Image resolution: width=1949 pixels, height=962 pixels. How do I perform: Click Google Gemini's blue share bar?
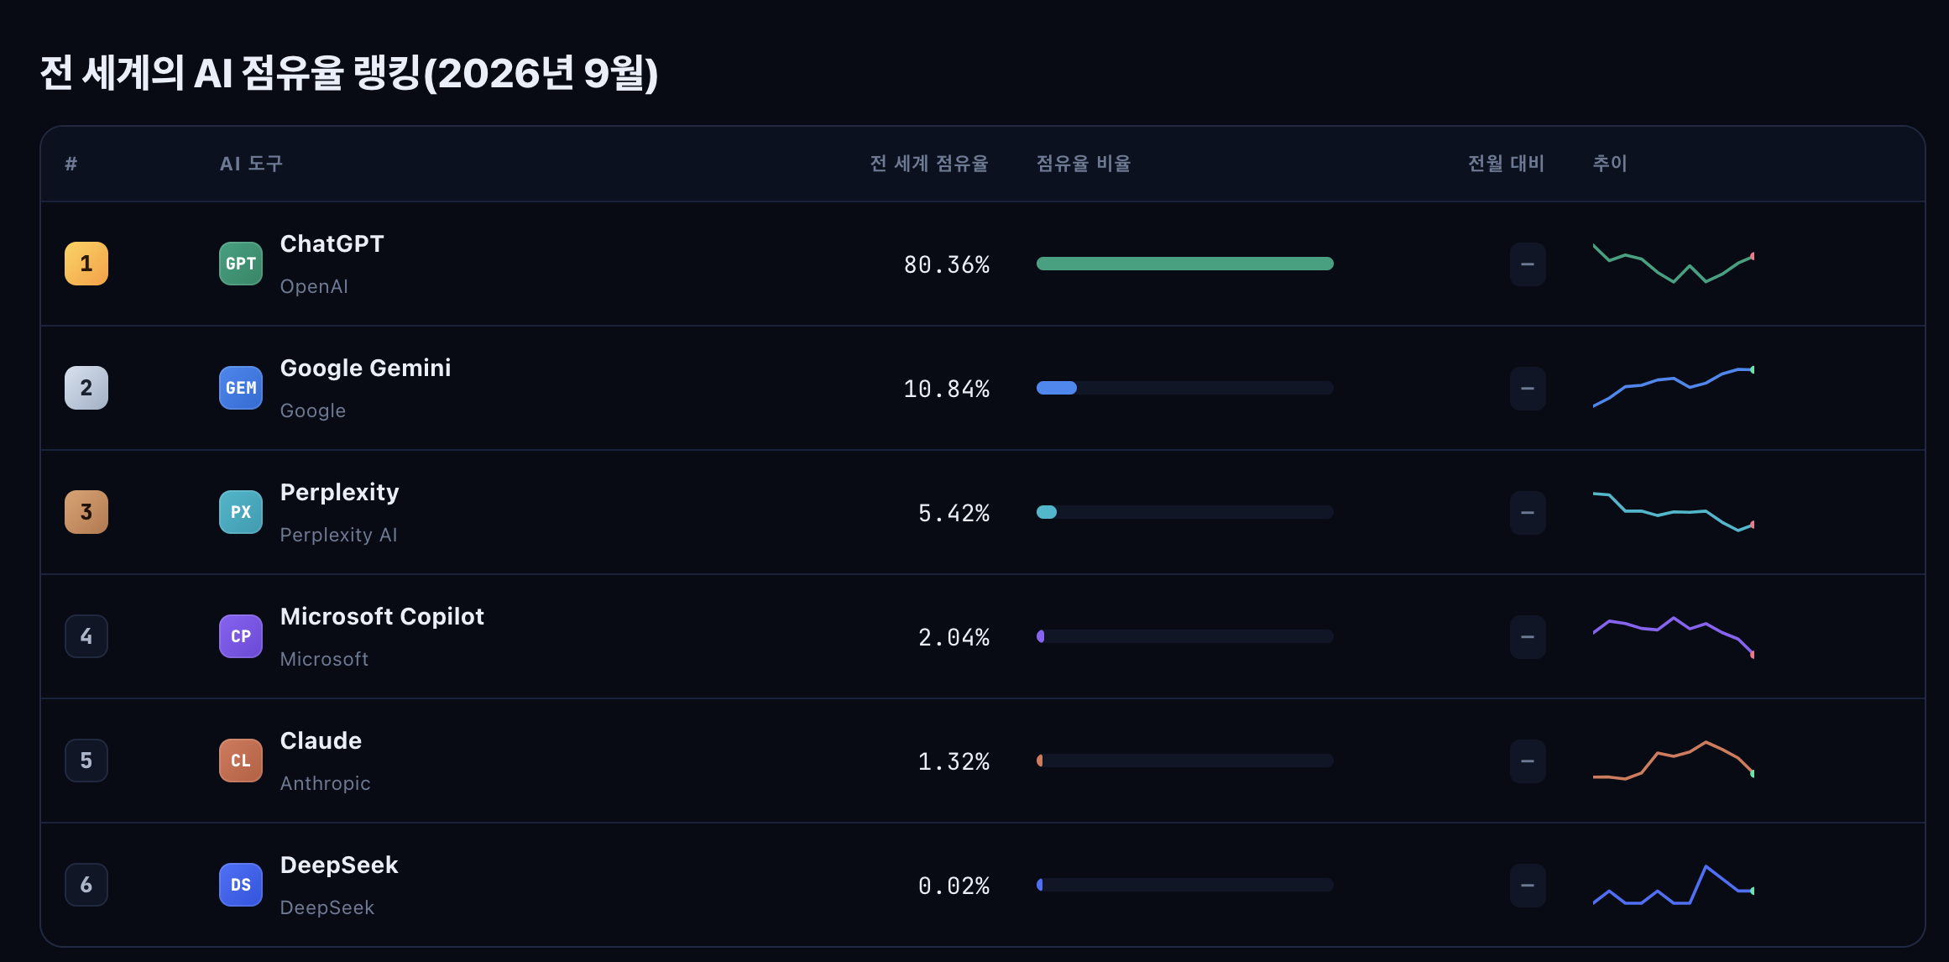[x=1057, y=388]
